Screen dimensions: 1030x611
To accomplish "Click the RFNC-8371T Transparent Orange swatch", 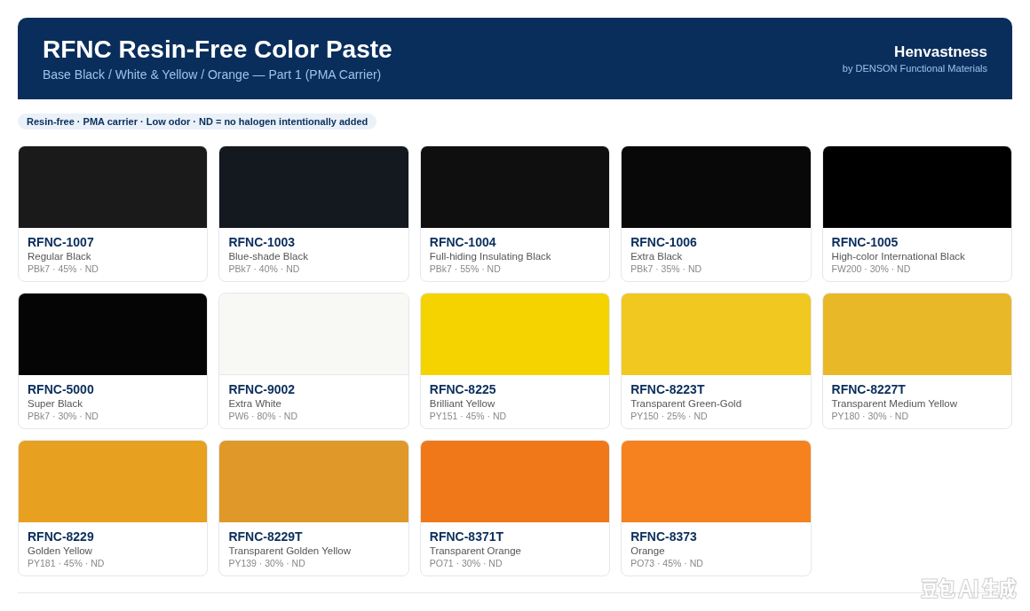I will coord(514,481).
